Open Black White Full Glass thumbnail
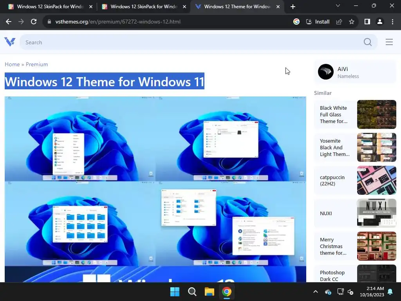Screen dimensions: 401x301 (x=376, y=114)
